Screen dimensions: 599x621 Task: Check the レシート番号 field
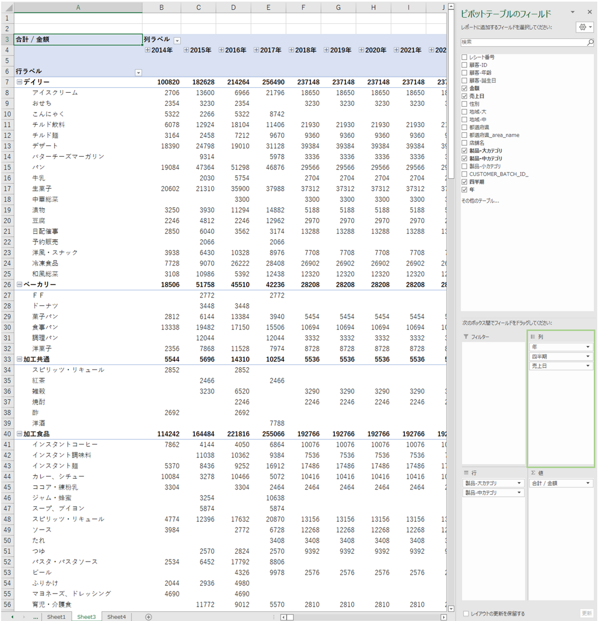tap(465, 57)
